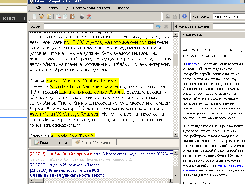Click log panel horizontal scroll left arrow
This screenshot has width=245, height=184.
32,180
